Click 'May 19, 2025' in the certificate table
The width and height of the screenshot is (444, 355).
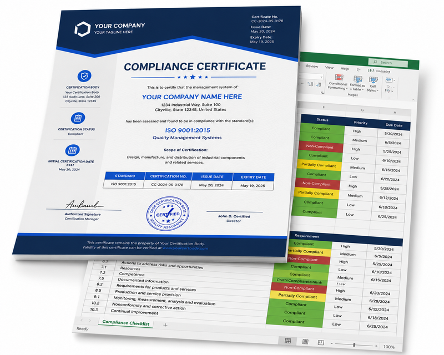[x=253, y=186]
